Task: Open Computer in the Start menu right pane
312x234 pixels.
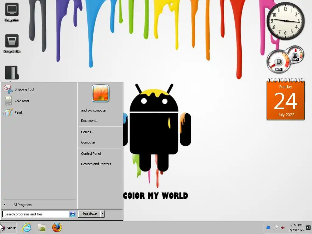Action: pos(88,142)
